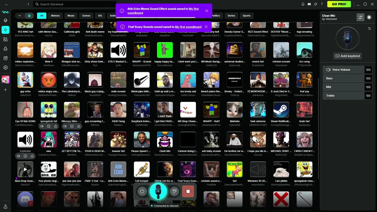
Task: Switch to my sounds waveform toggle
Action: (20, 16)
